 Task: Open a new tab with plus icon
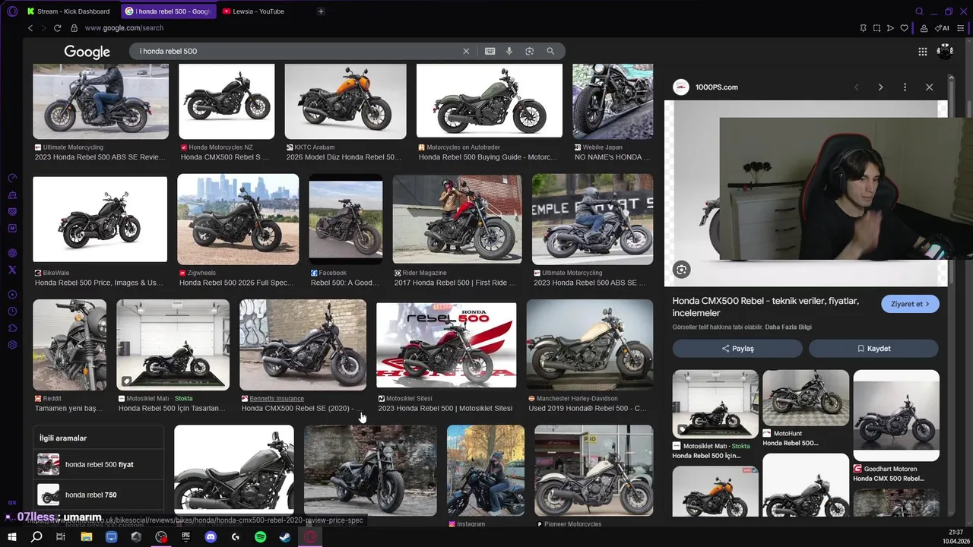click(321, 11)
